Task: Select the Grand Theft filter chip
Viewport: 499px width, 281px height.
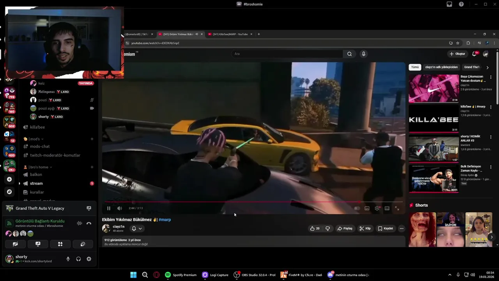Action: [472, 67]
